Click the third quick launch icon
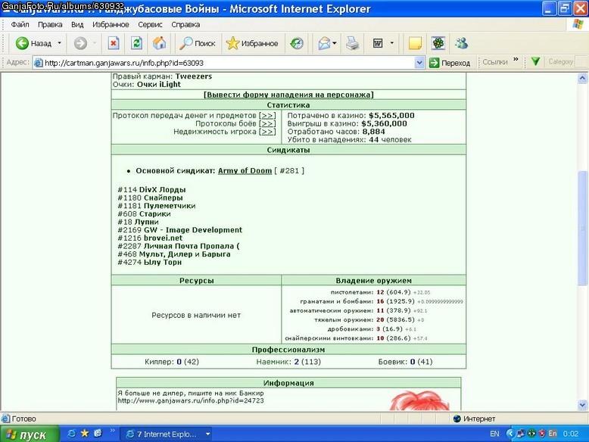589x442 pixels. (98, 434)
